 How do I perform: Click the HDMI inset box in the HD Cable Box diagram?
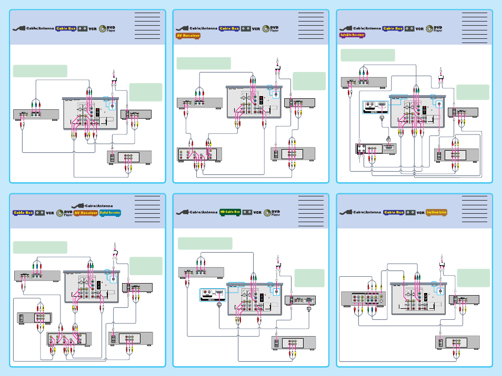(213, 295)
